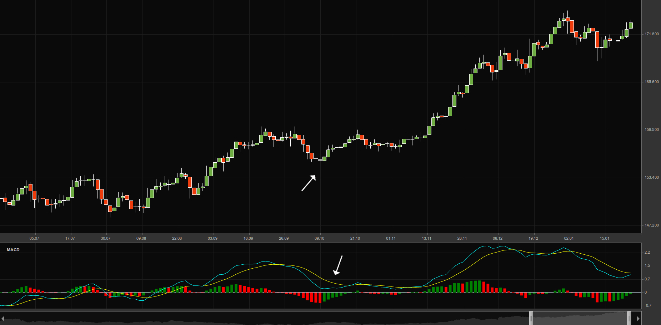Click the white arrow annotation on the price chart
This screenshot has width=661, height=325.
(x=309, y=183)
